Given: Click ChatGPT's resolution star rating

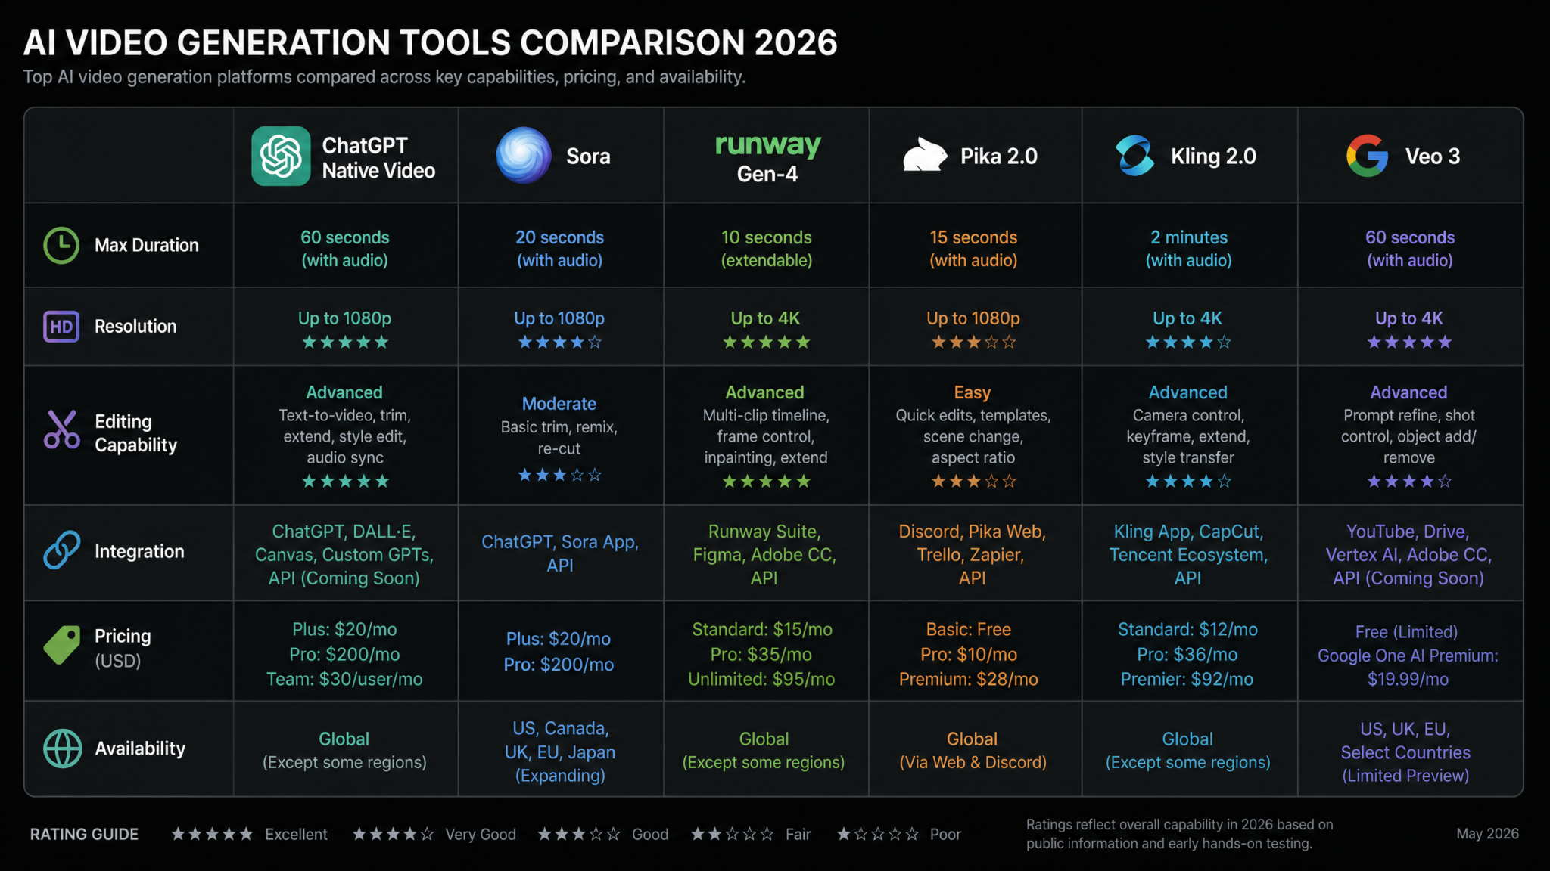Looking at the screenshot, I should tap(345, 343).
